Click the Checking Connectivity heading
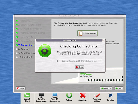Viewport: 138px width, 104px height. coord(79,46)
